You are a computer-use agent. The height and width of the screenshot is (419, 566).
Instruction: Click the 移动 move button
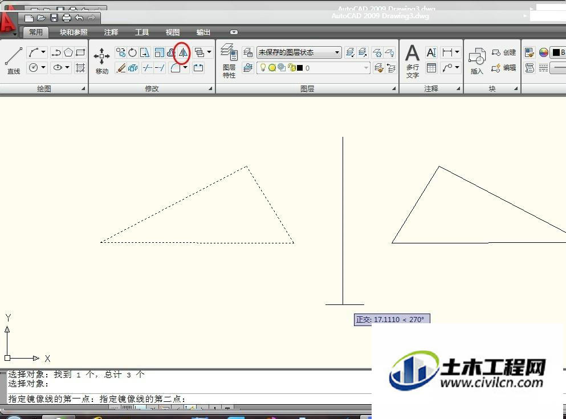tap(102, 60)
